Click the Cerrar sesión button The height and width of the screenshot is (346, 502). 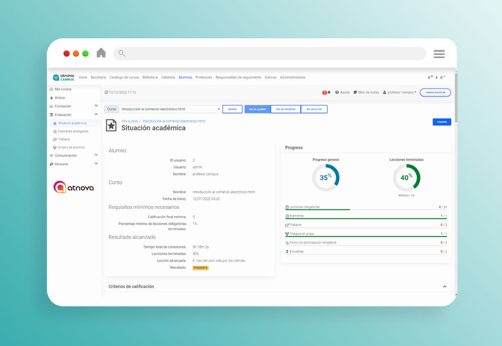pos(435,92)
